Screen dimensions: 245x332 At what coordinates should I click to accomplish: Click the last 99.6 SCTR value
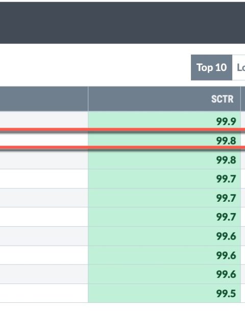(226, 274)
